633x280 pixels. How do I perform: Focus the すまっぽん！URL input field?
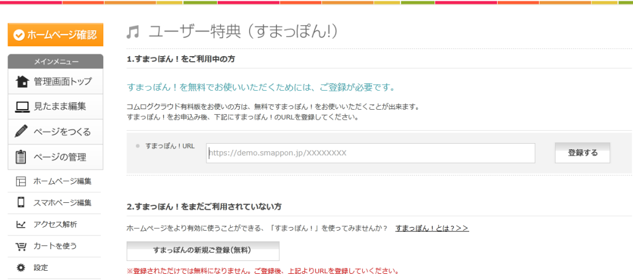[370, 153]
